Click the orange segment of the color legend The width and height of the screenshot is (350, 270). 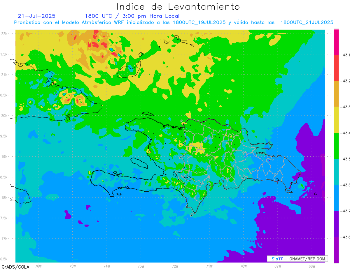(336, 94)
